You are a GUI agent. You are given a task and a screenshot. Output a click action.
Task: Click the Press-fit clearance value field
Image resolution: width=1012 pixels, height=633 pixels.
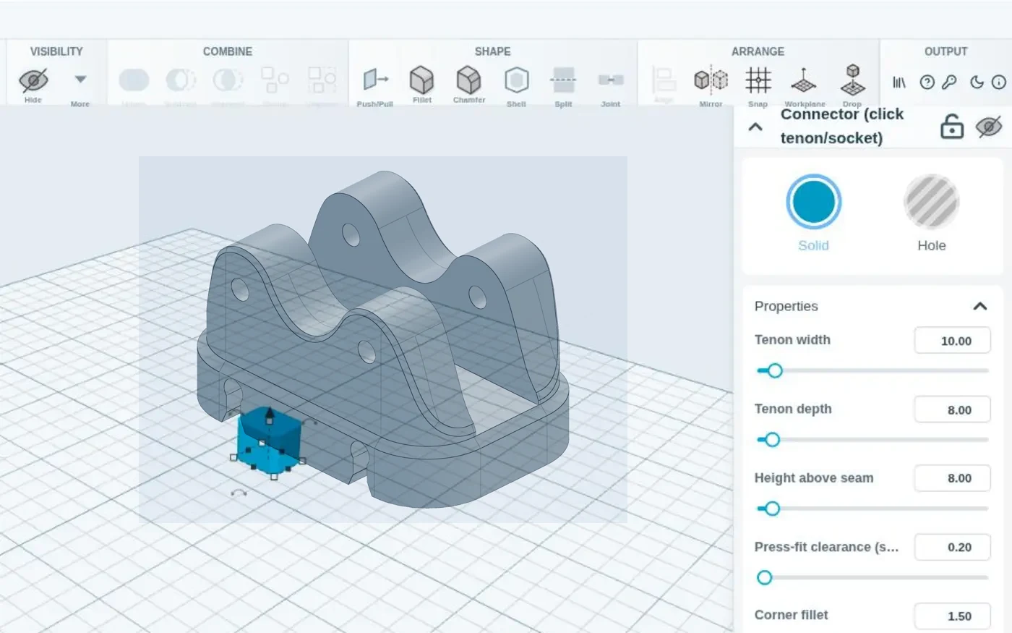(952, 547)
